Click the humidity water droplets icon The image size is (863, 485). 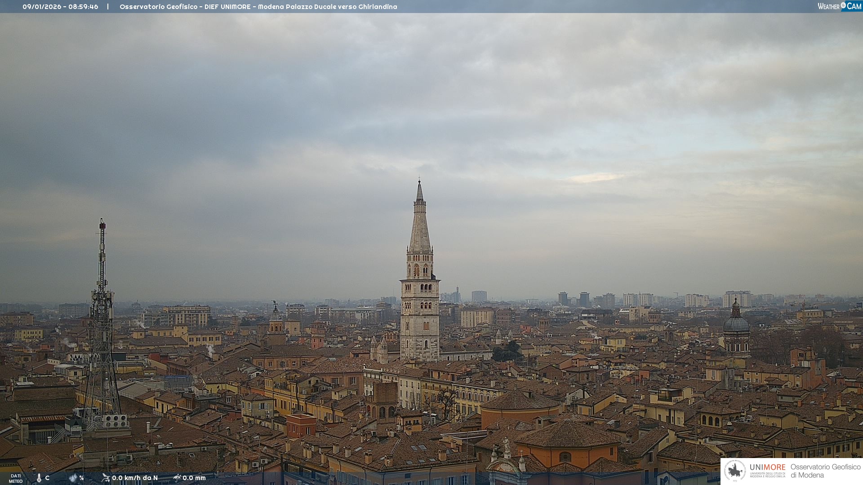pyautogui.click(x=73, y=478)
